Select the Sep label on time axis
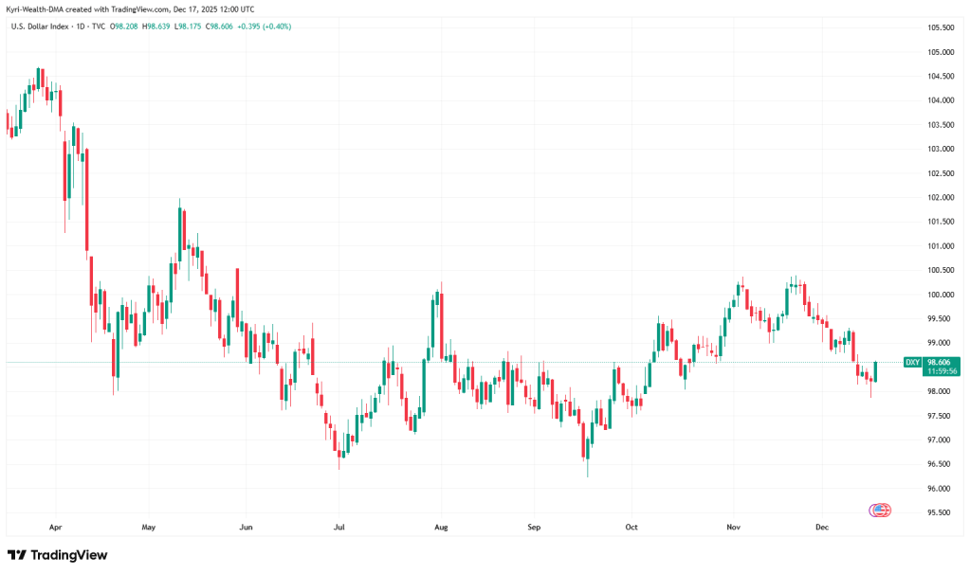The image size is (970, 574). pyautogui.click(x=535, y=524)
